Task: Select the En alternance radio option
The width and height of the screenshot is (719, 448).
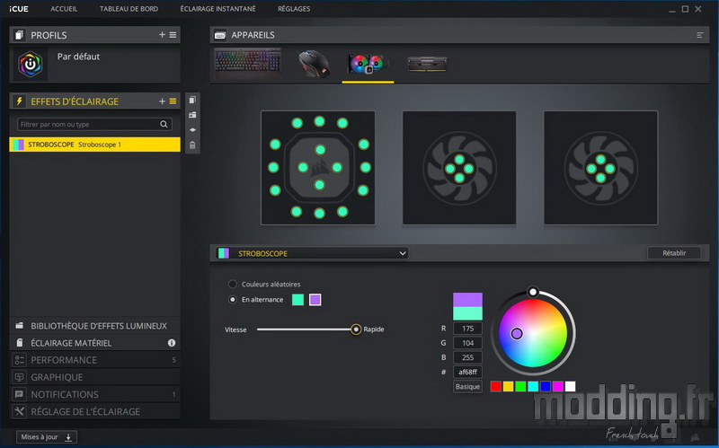Action: click(x=233, y=300)
